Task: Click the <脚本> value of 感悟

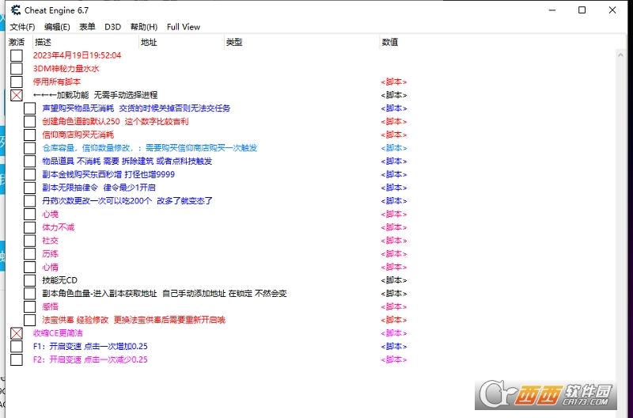Action: (x=393, y=307)
